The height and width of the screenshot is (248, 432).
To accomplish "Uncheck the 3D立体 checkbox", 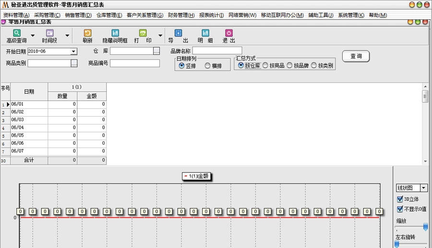I will pos(400,199).
